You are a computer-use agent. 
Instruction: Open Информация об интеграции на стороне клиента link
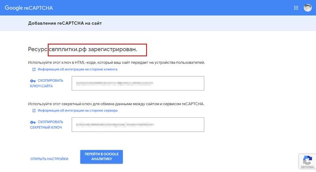pyautogui.click(x=77, y=69)
